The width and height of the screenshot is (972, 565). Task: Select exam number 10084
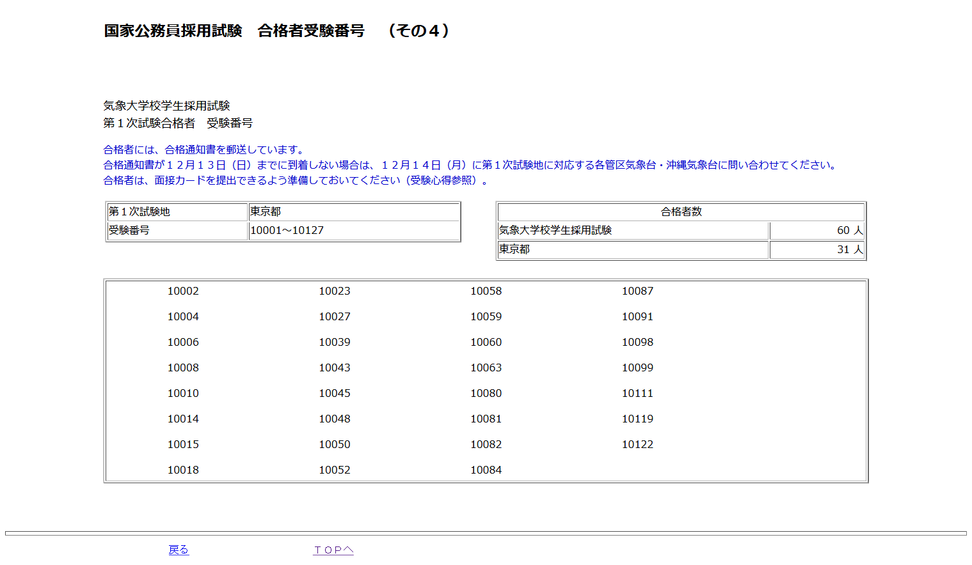click(x=486, y=470)
